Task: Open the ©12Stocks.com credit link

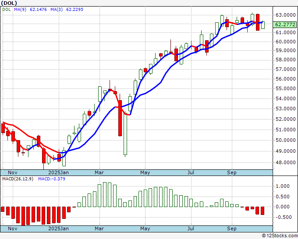Action: tap(280, 236)
